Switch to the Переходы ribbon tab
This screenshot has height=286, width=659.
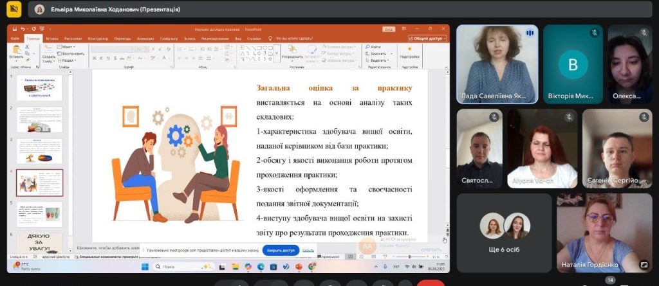122,39
